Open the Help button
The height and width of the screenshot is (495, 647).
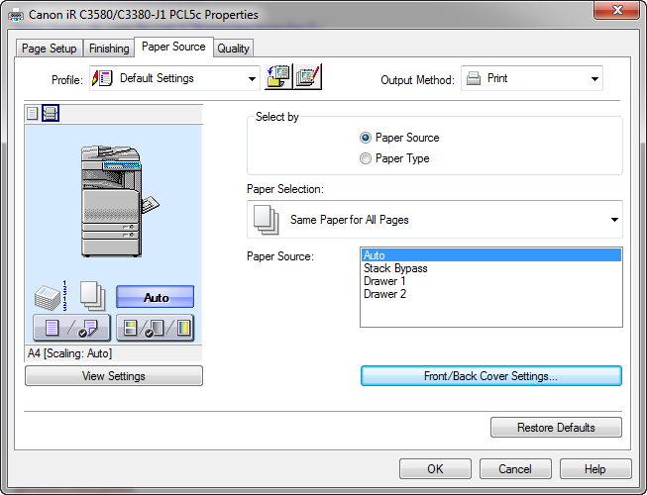click(x=595, y=469)
